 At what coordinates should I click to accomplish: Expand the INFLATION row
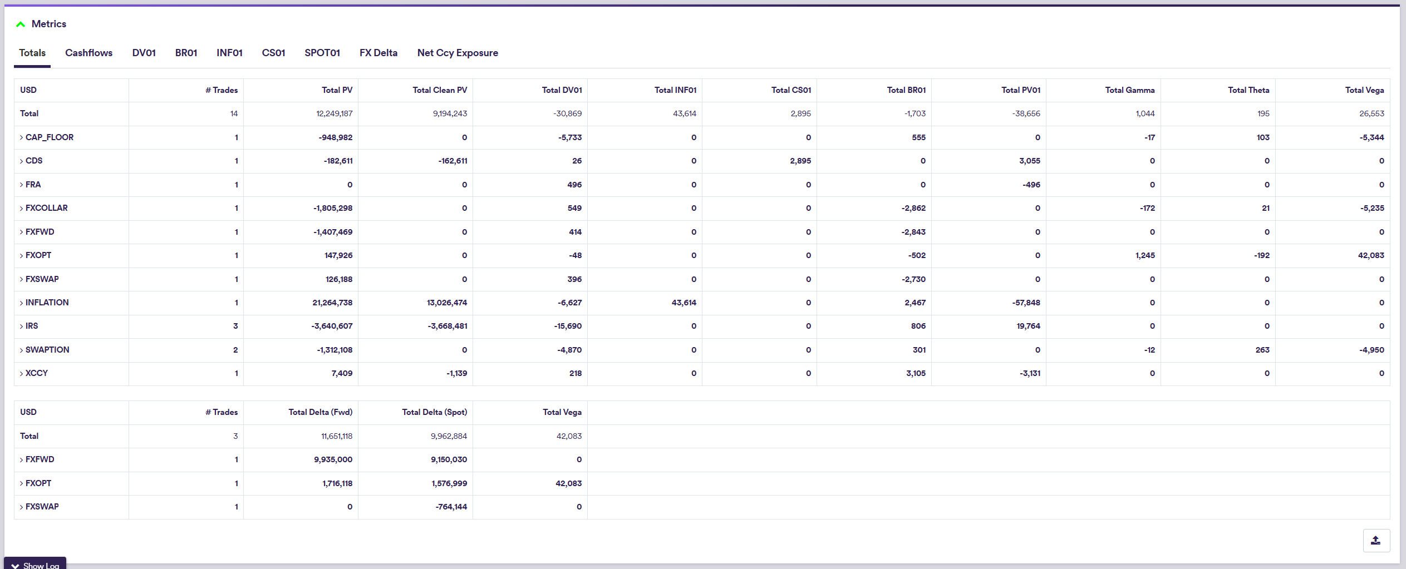[x=22, y=303]
